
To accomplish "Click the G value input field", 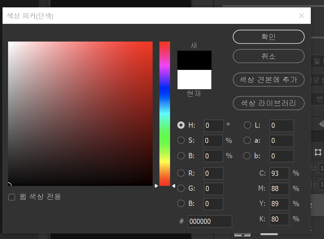I will 214,189.
